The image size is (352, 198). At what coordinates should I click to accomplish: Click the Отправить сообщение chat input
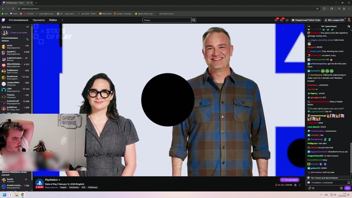(329, 183)
